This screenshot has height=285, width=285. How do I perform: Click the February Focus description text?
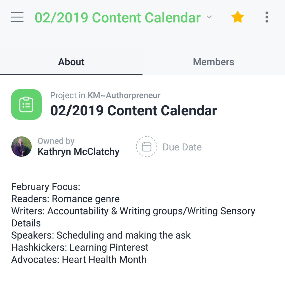coord(46,187)
